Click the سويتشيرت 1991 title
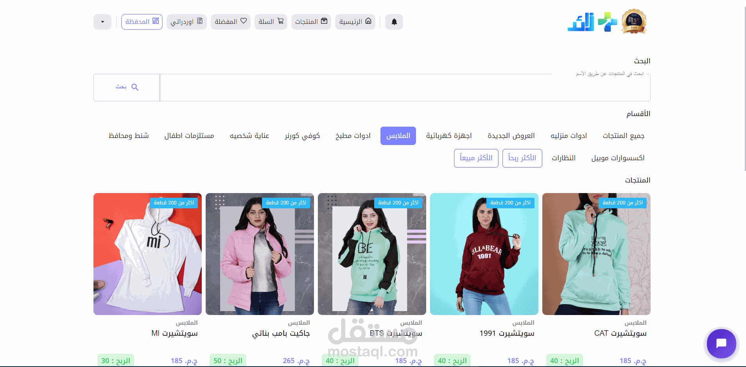The width and height of the screenshot is (746, 367). tap(507, 333)
